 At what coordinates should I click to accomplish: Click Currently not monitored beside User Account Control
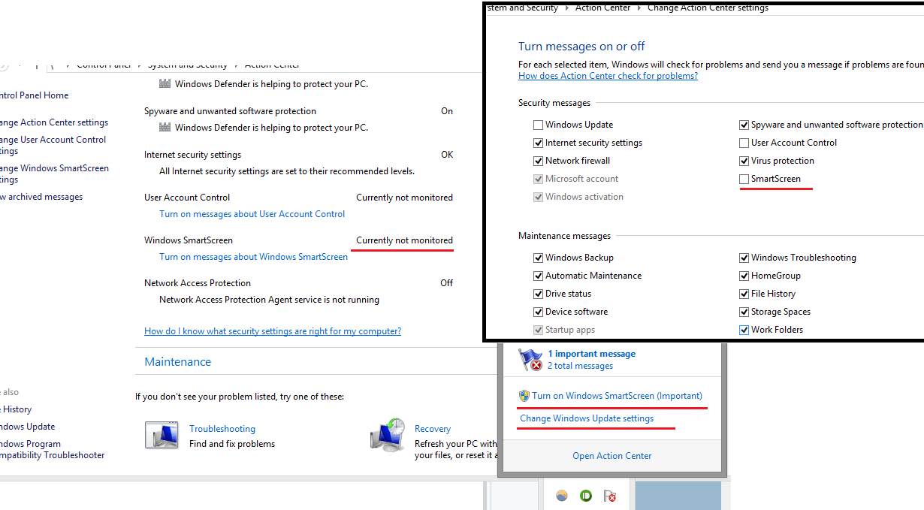(404, 198)
